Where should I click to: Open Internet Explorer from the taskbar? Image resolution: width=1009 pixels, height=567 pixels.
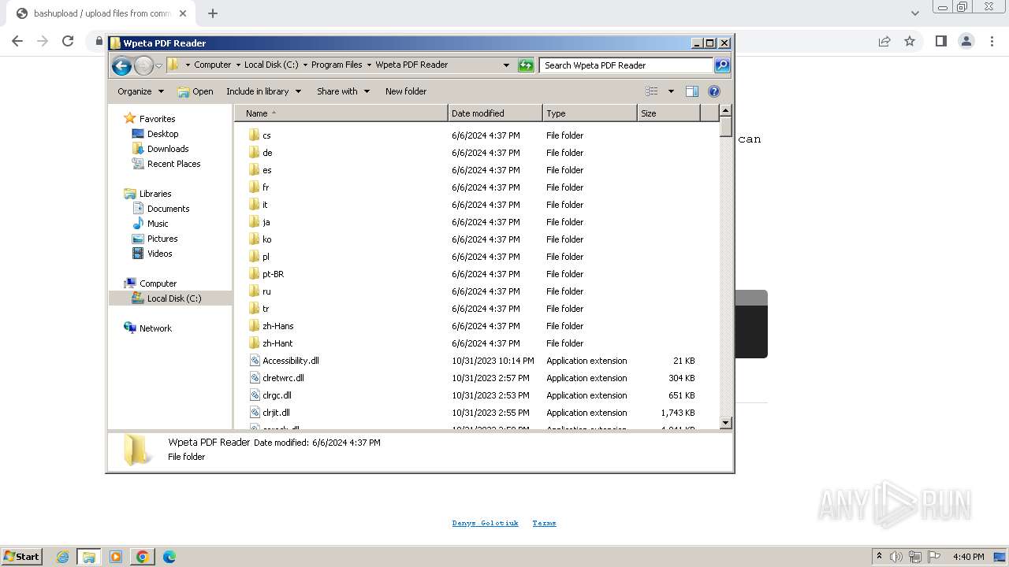tap(62, 557)
